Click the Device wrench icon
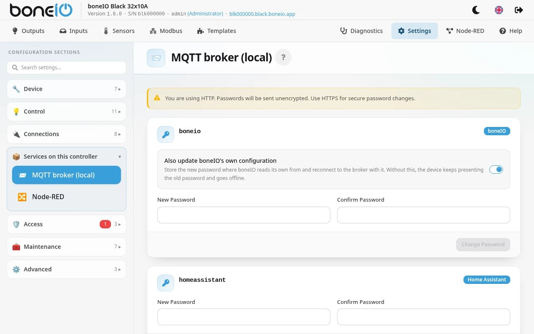 [16, 89]
